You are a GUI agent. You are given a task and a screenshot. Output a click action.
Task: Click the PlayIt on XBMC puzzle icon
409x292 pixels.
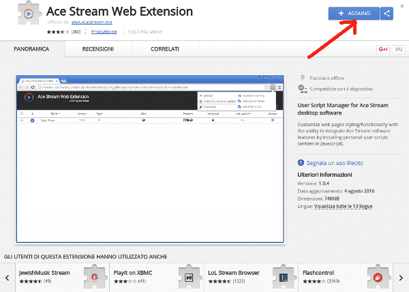[x=190, y=276]
